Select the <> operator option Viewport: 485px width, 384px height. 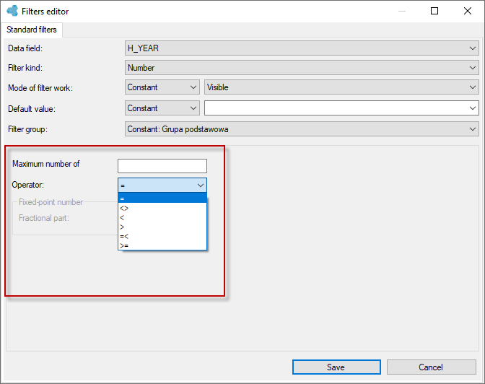(162, 208)
